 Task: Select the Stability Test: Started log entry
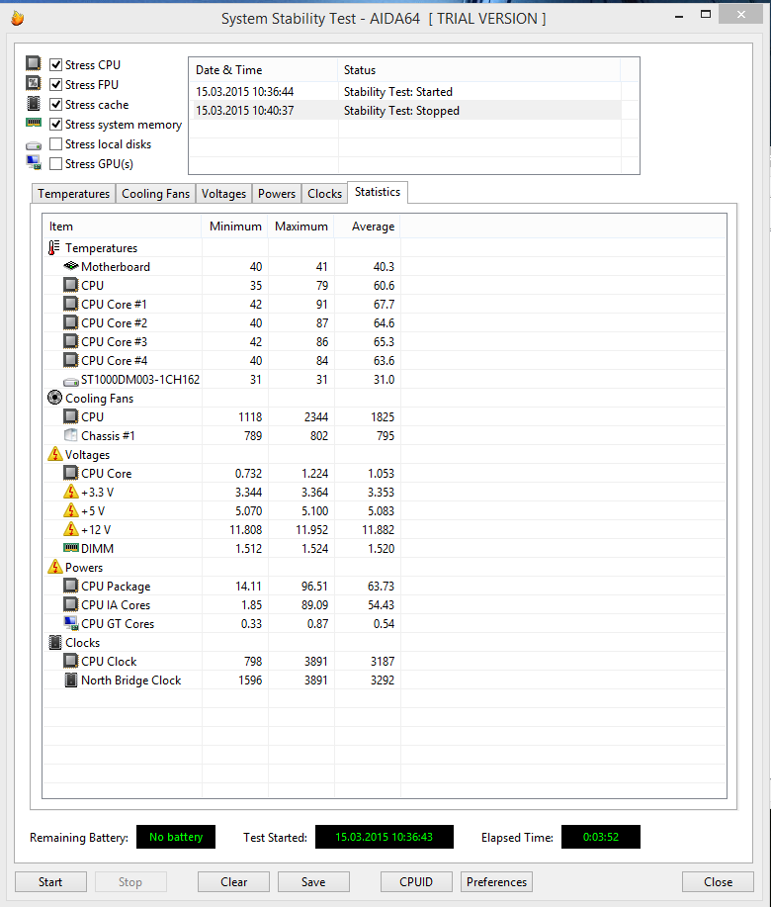point(405,91)
